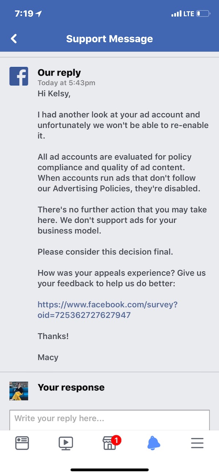The height and width of the screenshot is (476, 219).
Task: Tap the "Your response" heading
Action: pyautogui.click(x=71, y=387)
